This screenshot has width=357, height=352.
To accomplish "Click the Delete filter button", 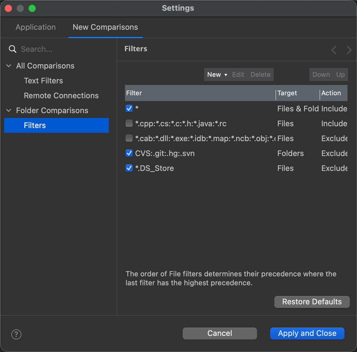I will [260, 74].
